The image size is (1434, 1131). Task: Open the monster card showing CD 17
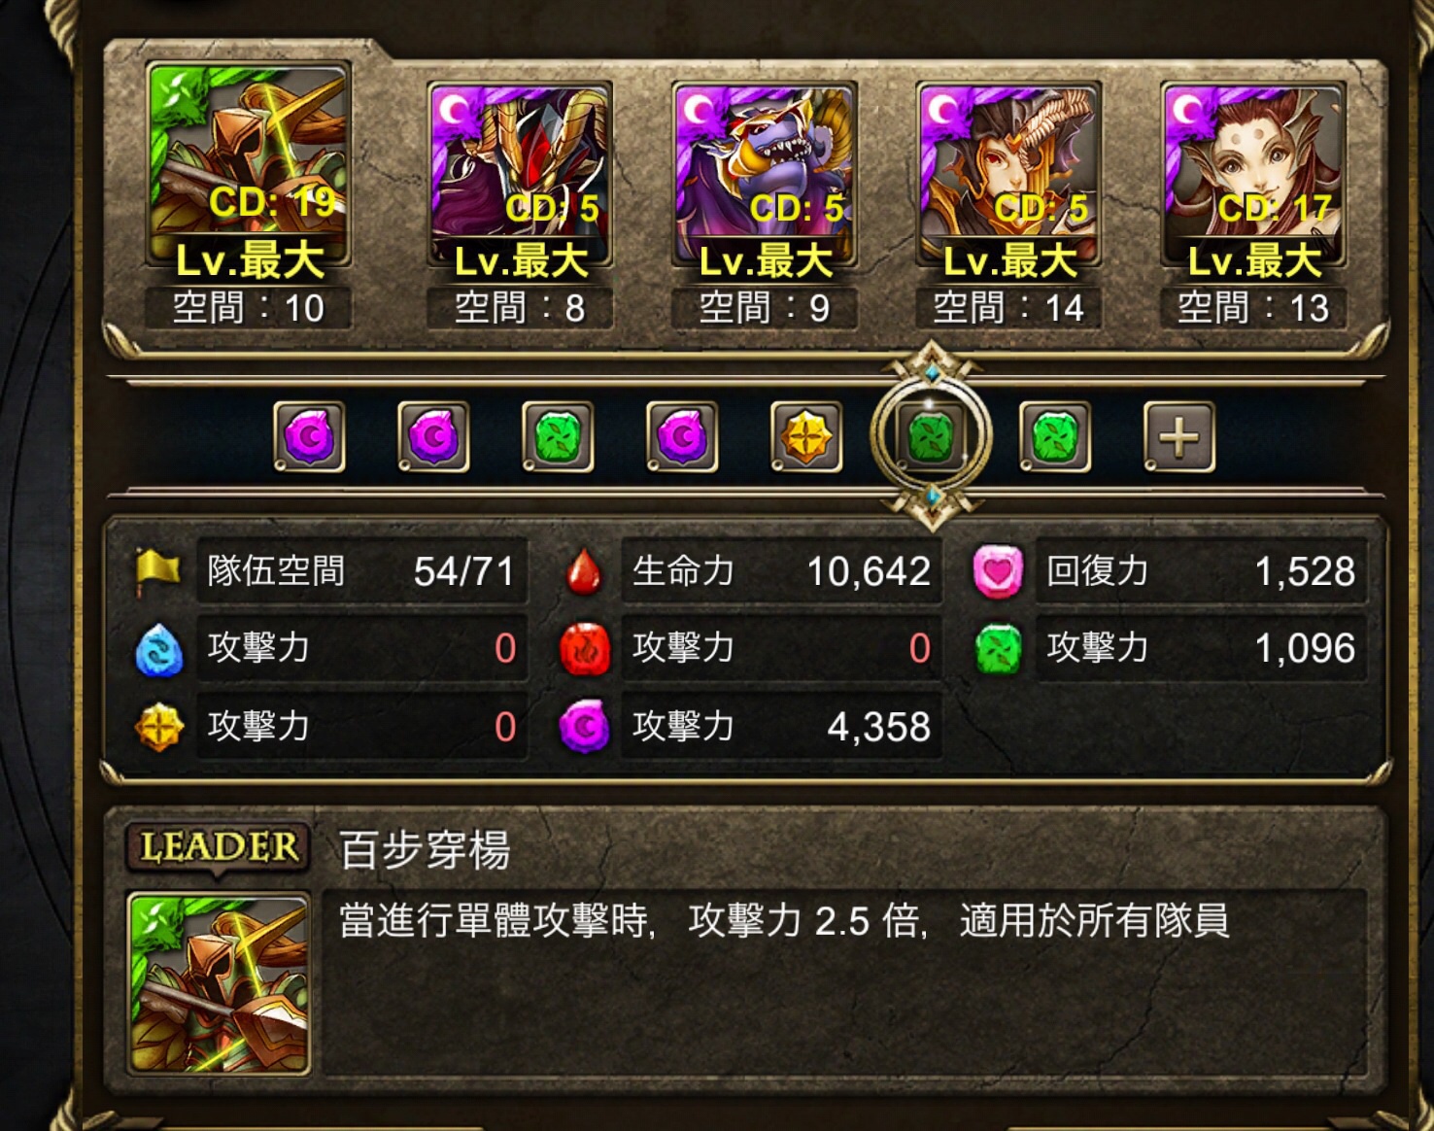tap(1253, 173)
